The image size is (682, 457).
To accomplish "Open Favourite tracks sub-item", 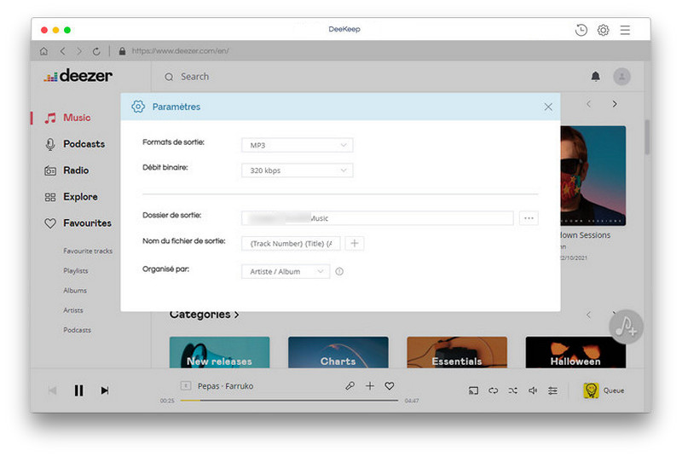I will tap(88, 251).
